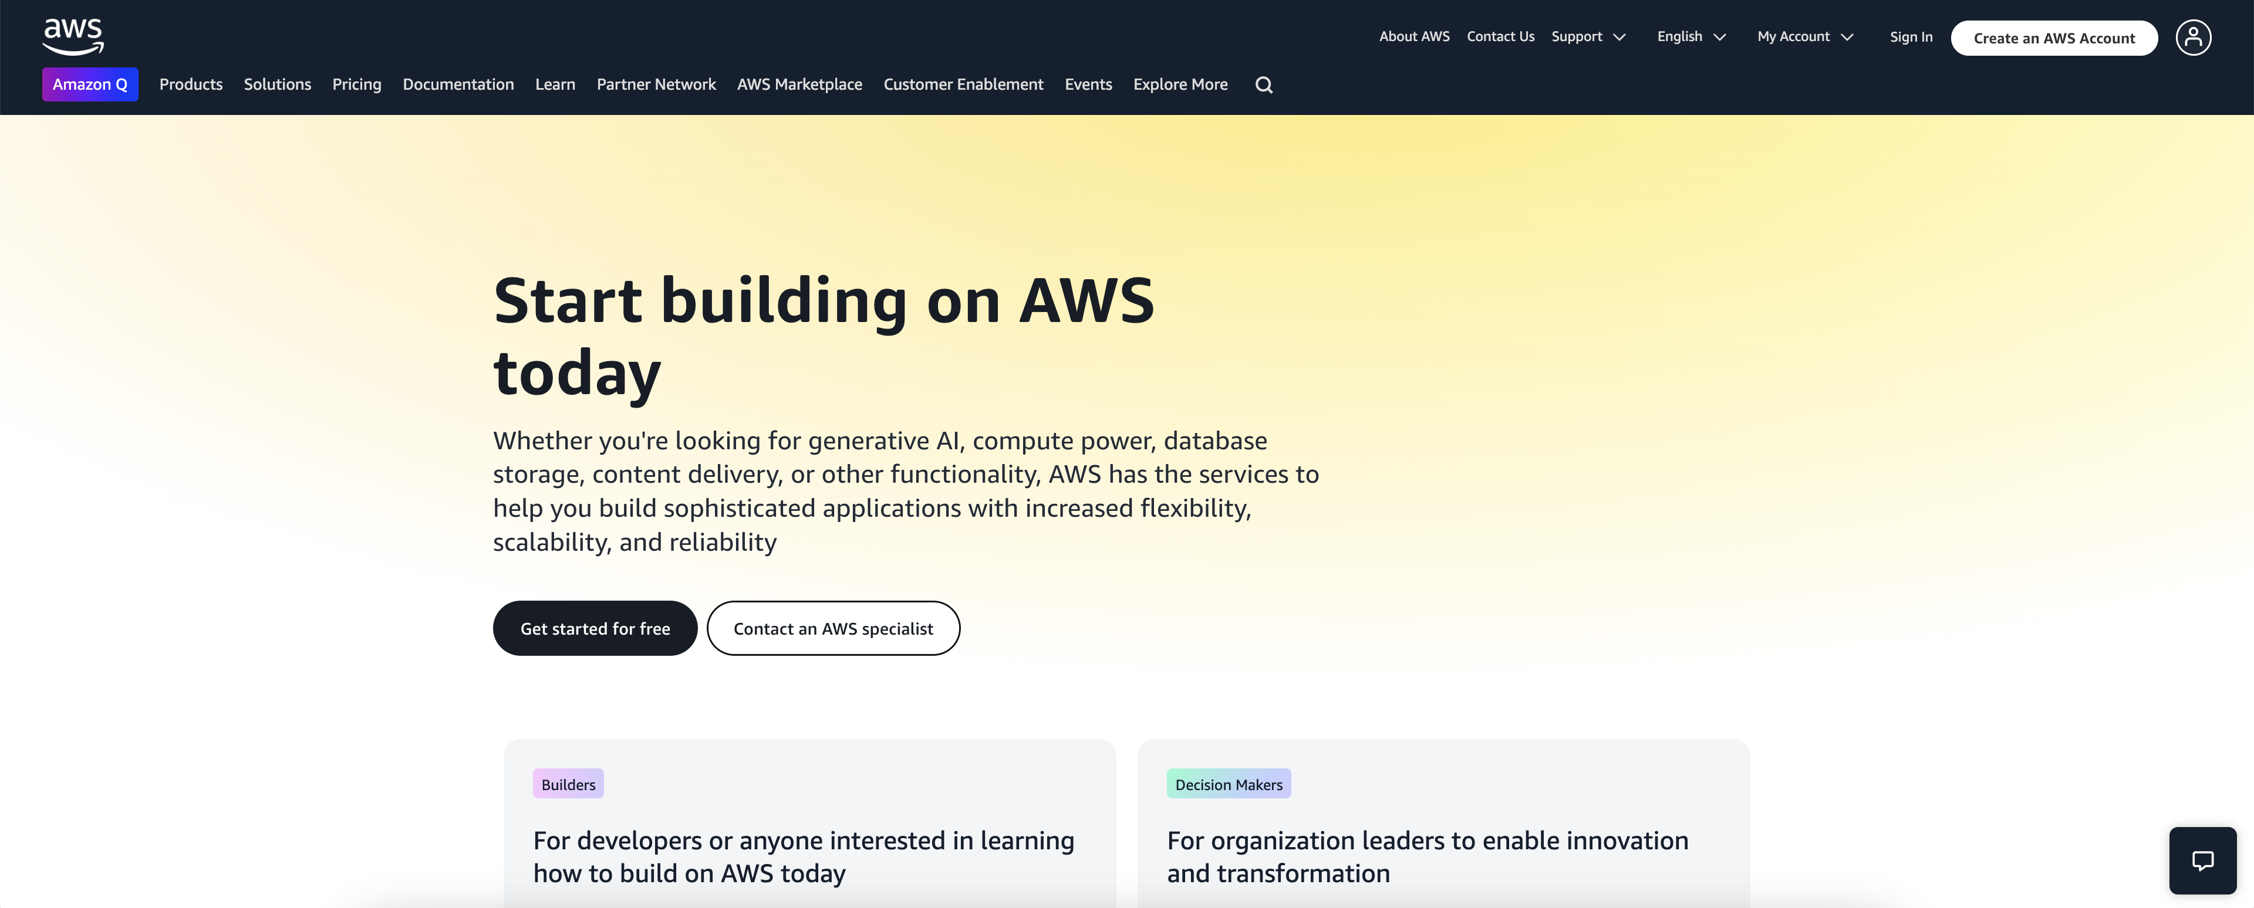The width and height of the screenshot is (2254, 908).
Task: Expand the Support dropdown
Action: 1588,37
